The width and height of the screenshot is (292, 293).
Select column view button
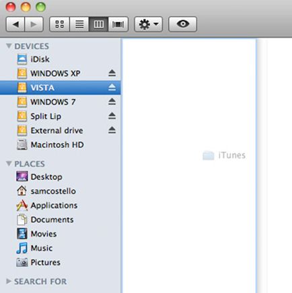pyautogui.click(x=99, y=24)
